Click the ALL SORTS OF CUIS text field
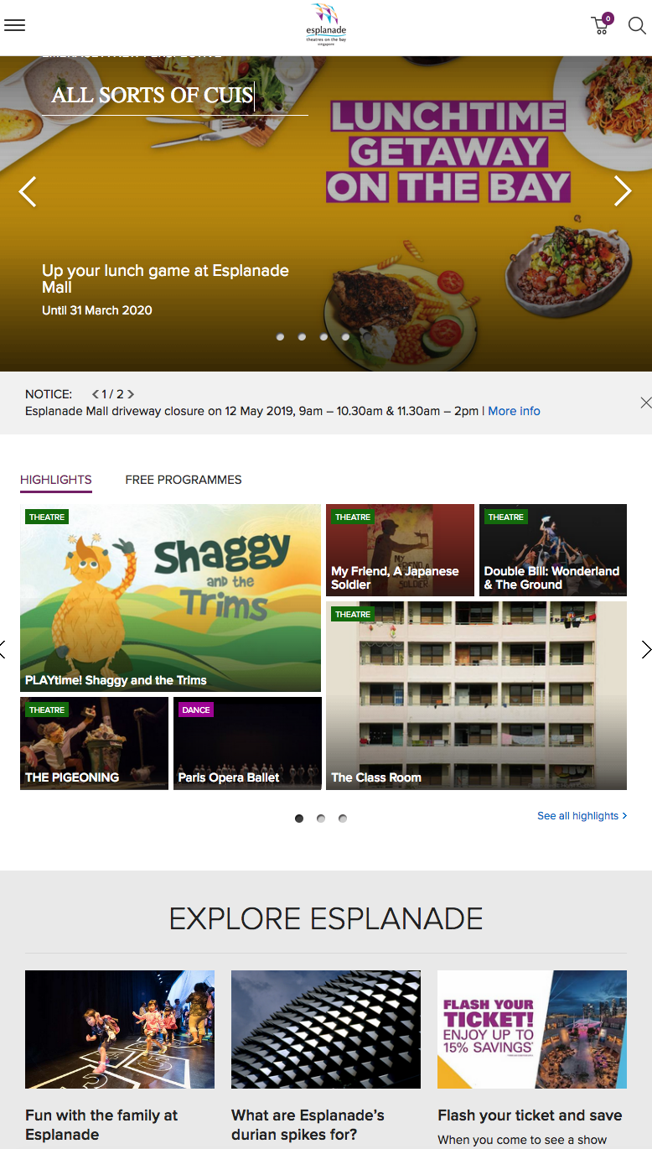This screenshot has height=1149, width=652. coord(175,96)
